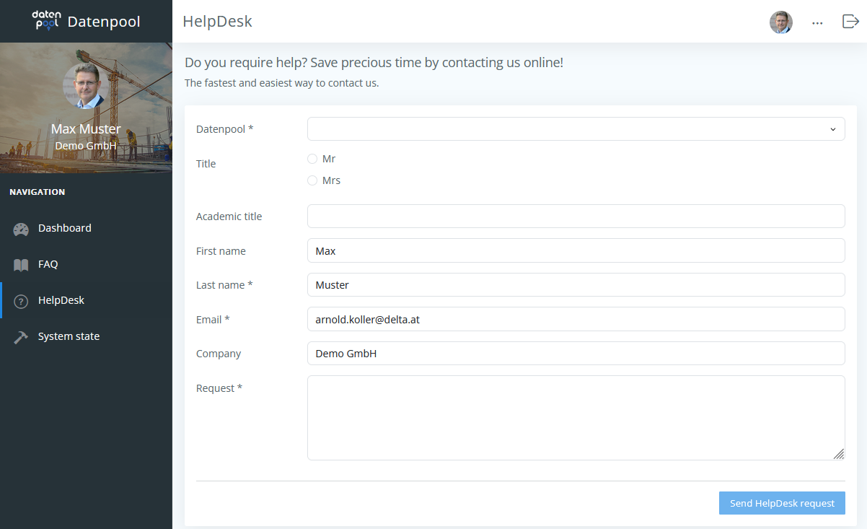Image resolution: width=867 pixels, height=529 pixels.
Task: Navigate to Dashboard from the sidebar menu
Action: [64, 228]
